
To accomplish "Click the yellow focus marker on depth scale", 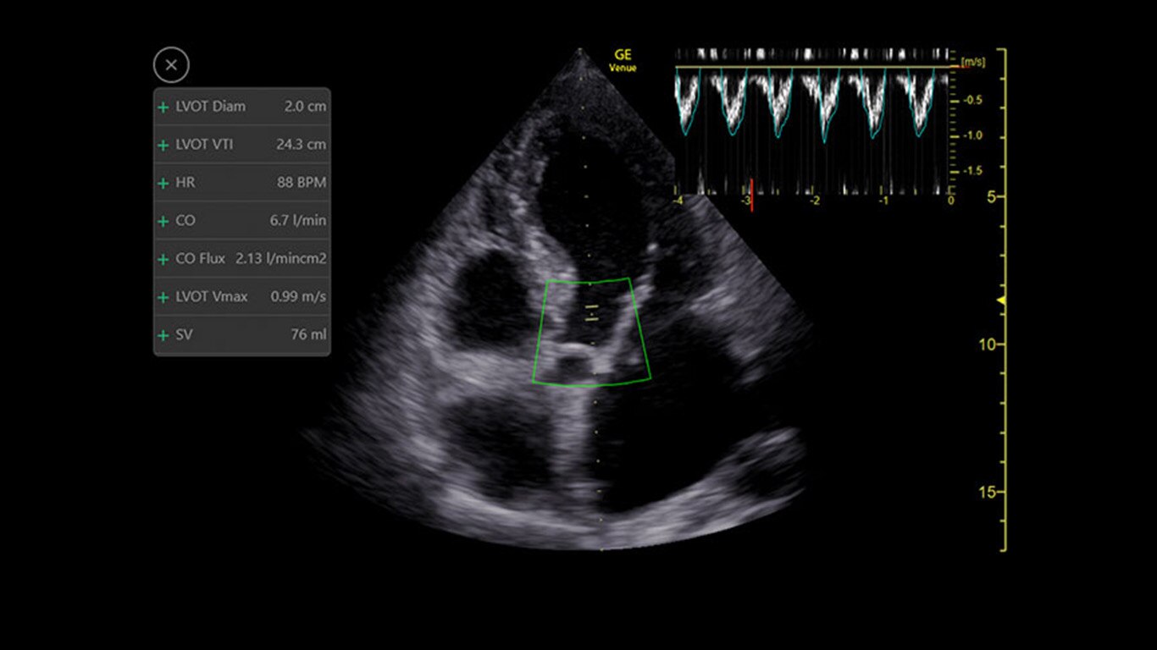I will pyautogui.click(x=1000, y=298).
